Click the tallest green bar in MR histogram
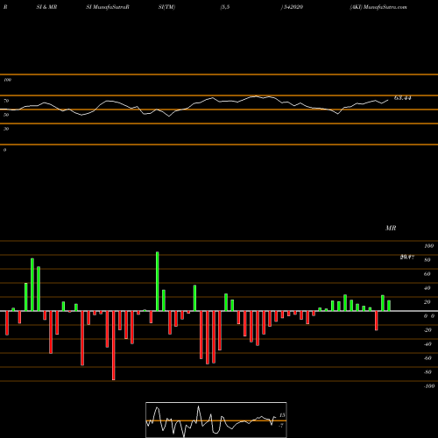This screenshot has width=438, height=438. pyautogui.click(x=158, y=281)
